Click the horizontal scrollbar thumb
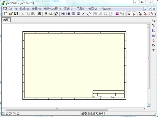This screenshot has width=158, height=117. [57, 109]
